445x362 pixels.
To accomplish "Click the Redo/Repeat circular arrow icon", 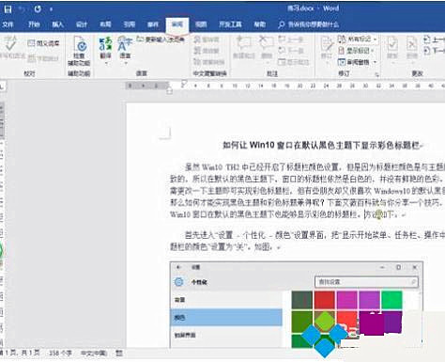I will click(x=38, y=8).
